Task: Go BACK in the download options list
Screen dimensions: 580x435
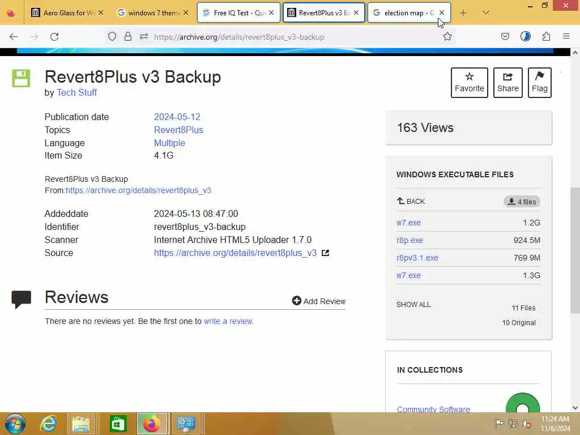Action: (x=411, y=201)
